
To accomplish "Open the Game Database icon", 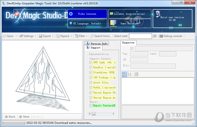I will tap(113, 24).
